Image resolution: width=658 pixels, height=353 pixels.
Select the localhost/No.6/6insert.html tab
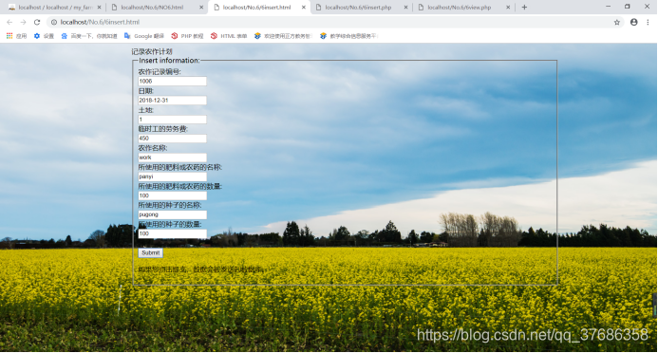point(258,8)
